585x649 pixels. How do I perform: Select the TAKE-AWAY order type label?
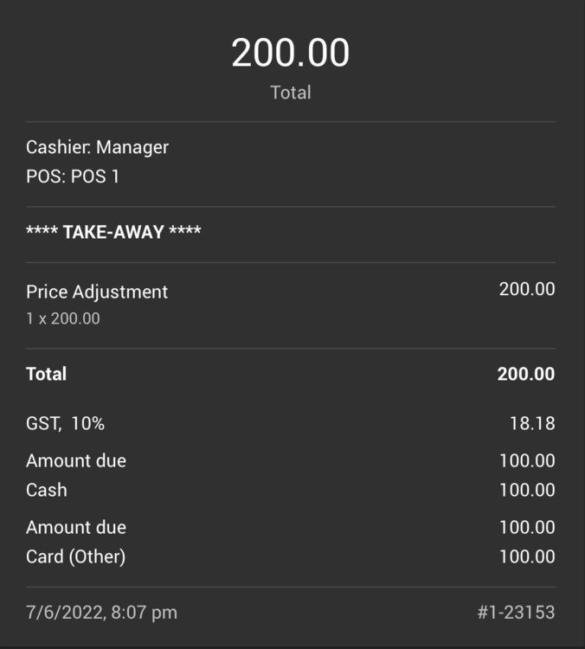coord(113,232)
